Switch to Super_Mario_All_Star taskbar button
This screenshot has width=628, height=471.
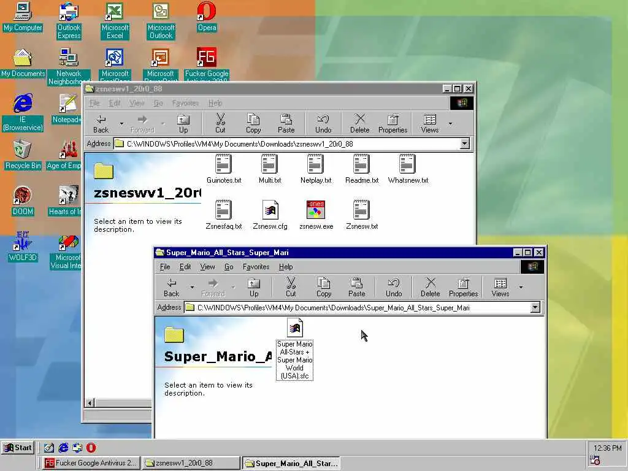291,463
